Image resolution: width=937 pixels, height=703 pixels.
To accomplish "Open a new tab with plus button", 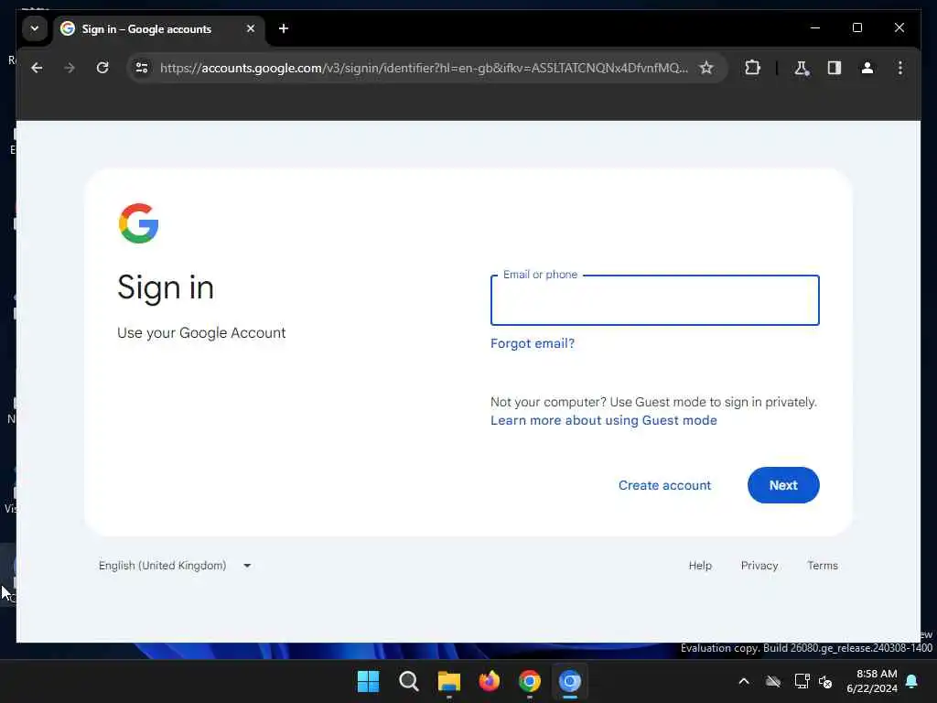I will [x=284, y=28].
